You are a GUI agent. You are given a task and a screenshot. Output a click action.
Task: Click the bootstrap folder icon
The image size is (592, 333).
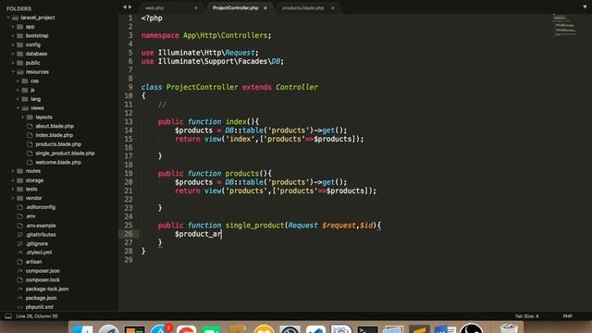click(20, 36)
